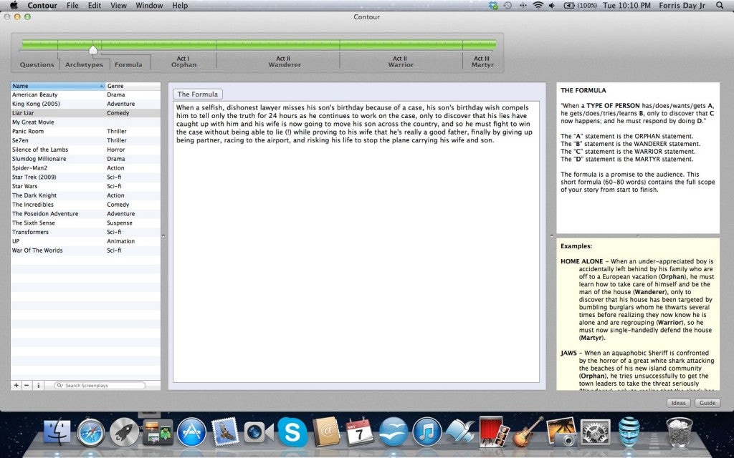Open the Calendar Dock icon
This screenshot has height=458, width=734.
click(360, 432)
